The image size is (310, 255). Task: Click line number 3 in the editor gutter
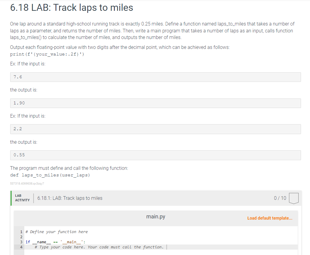[21, 242]
